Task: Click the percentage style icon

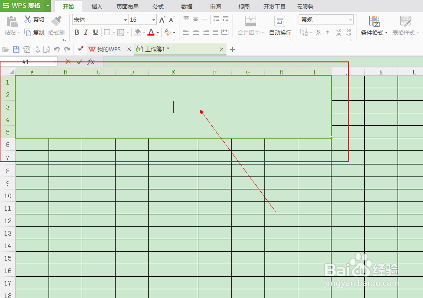Action: [x=317, y=32]
